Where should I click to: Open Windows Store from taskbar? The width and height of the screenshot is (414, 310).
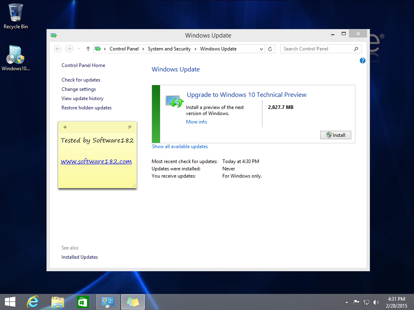point(82,302)
